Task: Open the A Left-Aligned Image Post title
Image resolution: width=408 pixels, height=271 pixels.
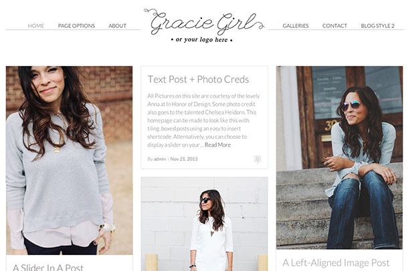Action: click(336, 263)
